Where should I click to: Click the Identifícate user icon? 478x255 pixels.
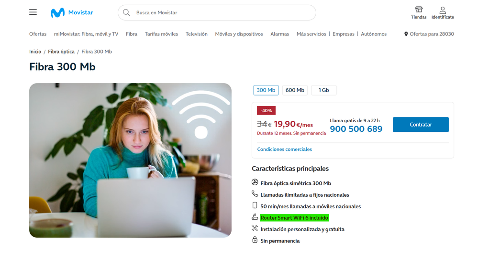coord(443,10)
